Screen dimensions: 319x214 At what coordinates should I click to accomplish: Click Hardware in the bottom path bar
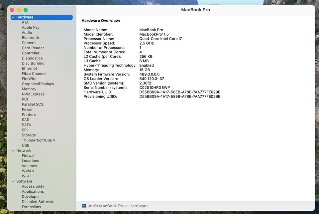tap(138, 206)
